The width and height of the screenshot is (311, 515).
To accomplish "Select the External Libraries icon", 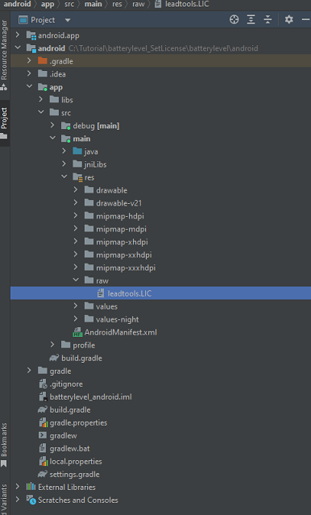I will coord(31,487).
